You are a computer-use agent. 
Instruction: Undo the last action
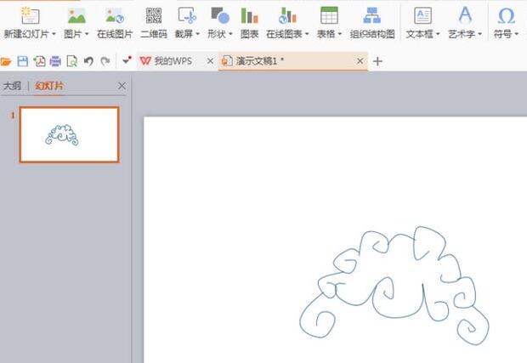click(88, 61)
